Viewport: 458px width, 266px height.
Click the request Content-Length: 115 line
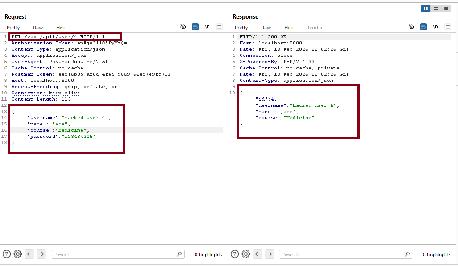point(41,99)
